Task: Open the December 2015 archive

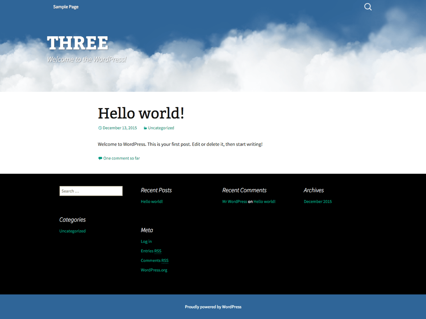Action: (317, 201)
